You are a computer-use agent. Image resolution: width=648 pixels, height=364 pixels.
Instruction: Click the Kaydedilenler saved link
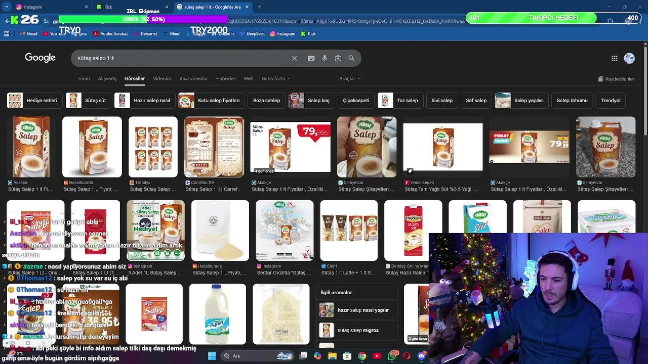click(616, 79)
